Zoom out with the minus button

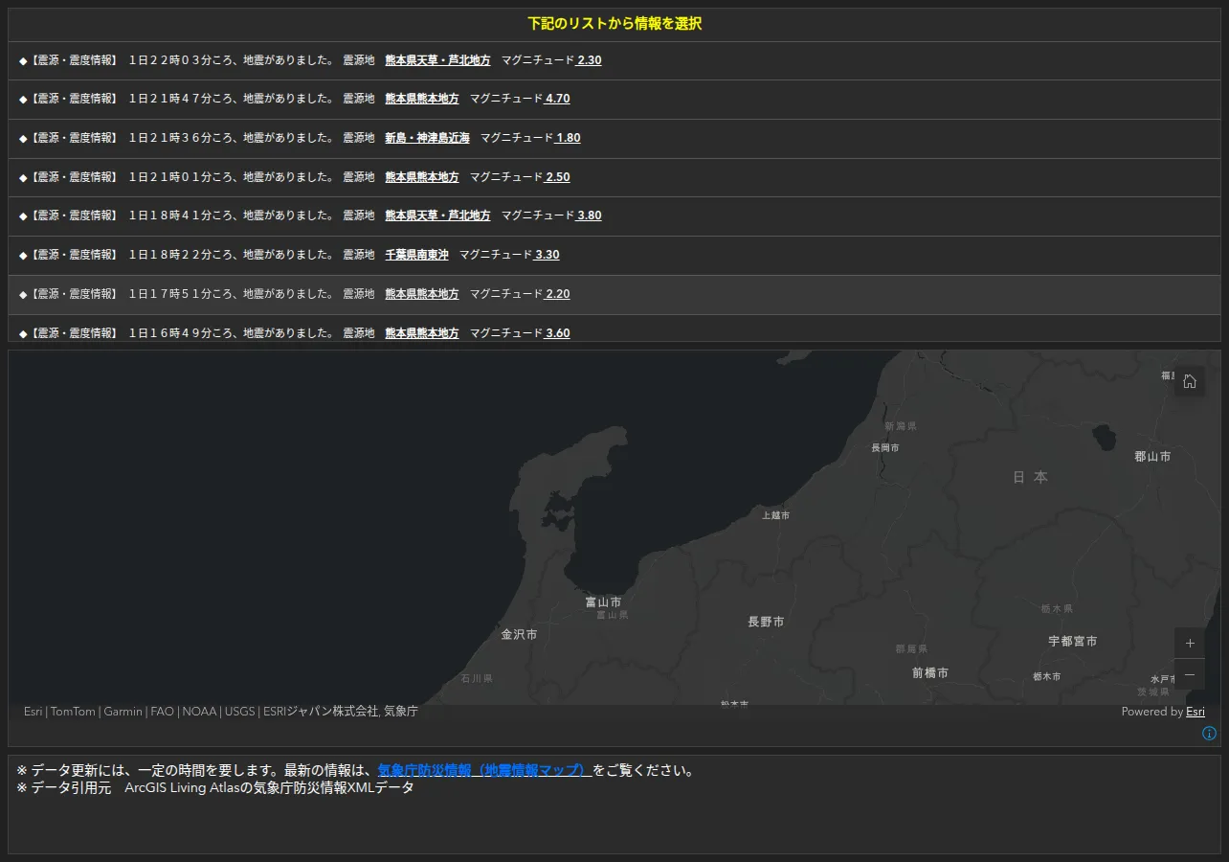(x=1190, y=674)
